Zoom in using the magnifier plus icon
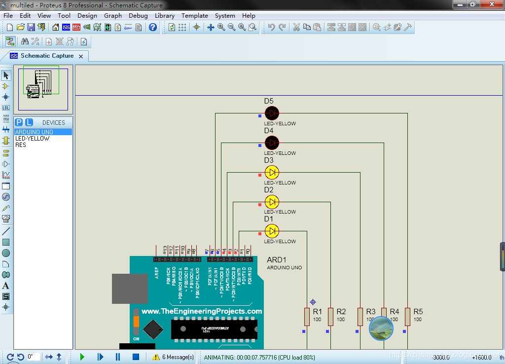Image resolution: width=505 pixels, height=364 pixels. pyautogui.click(x=221, y=28)
